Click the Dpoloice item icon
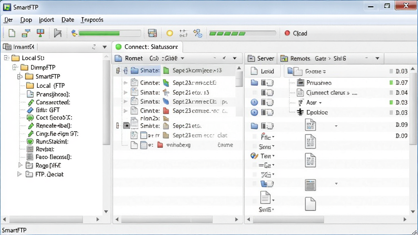Image resolution: width=418 pixels, height=235 pixels. 300,113
